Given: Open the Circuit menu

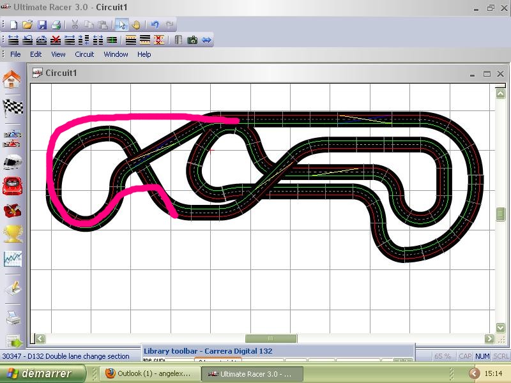Looking at the screenshot, I should click(84, 54).
